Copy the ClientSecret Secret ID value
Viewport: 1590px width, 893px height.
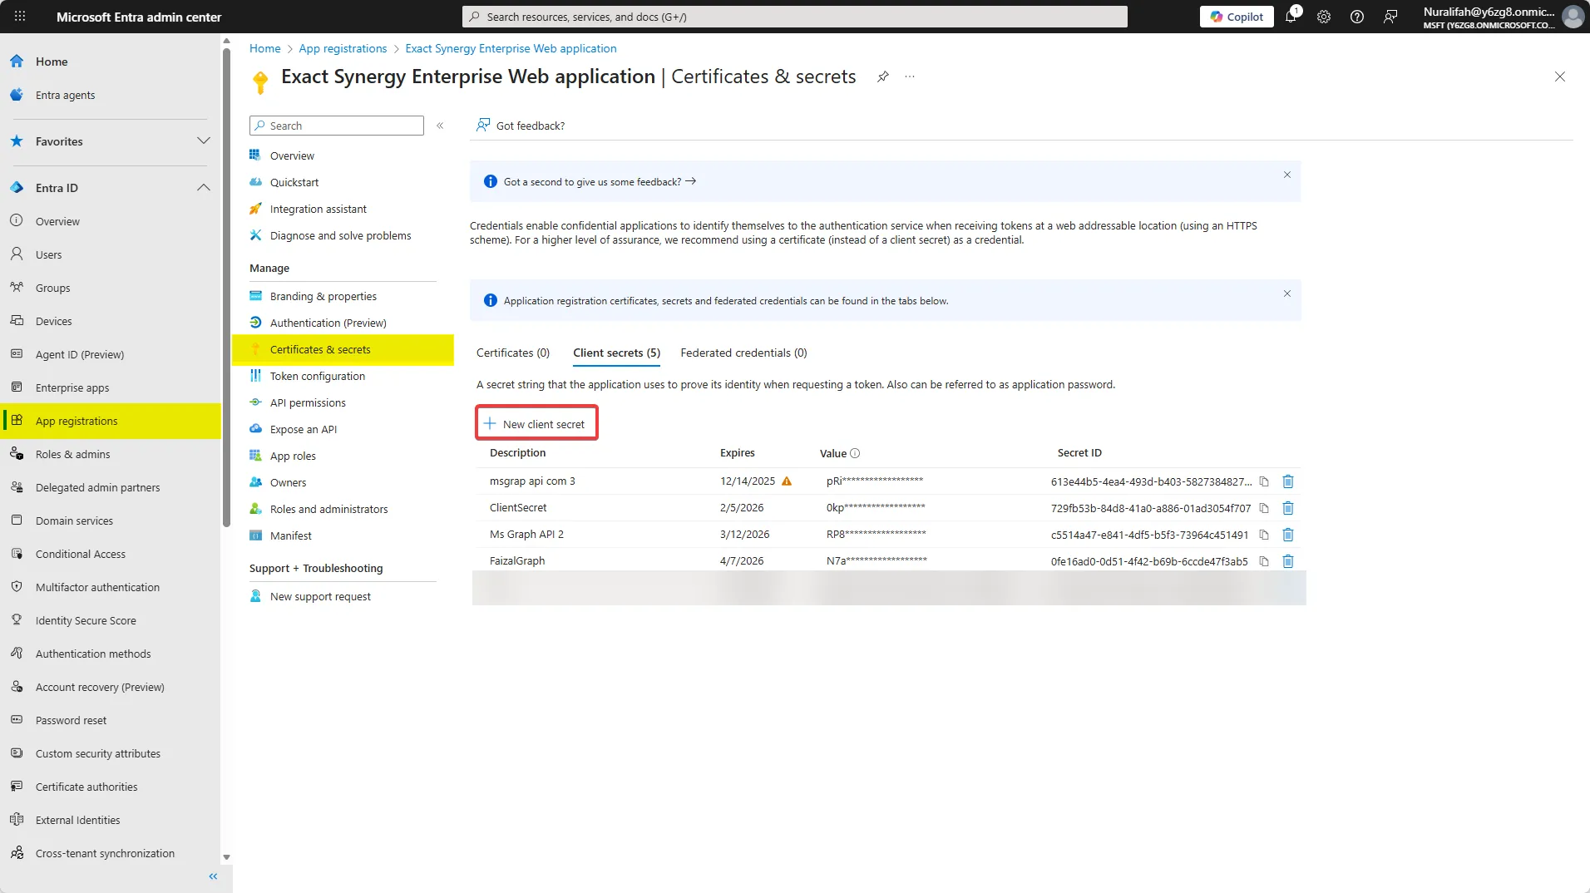coord(1263,507)
